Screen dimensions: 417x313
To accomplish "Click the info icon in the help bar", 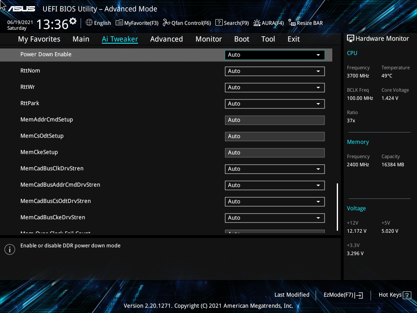I will pyautogui.click(x=10, y=249).
